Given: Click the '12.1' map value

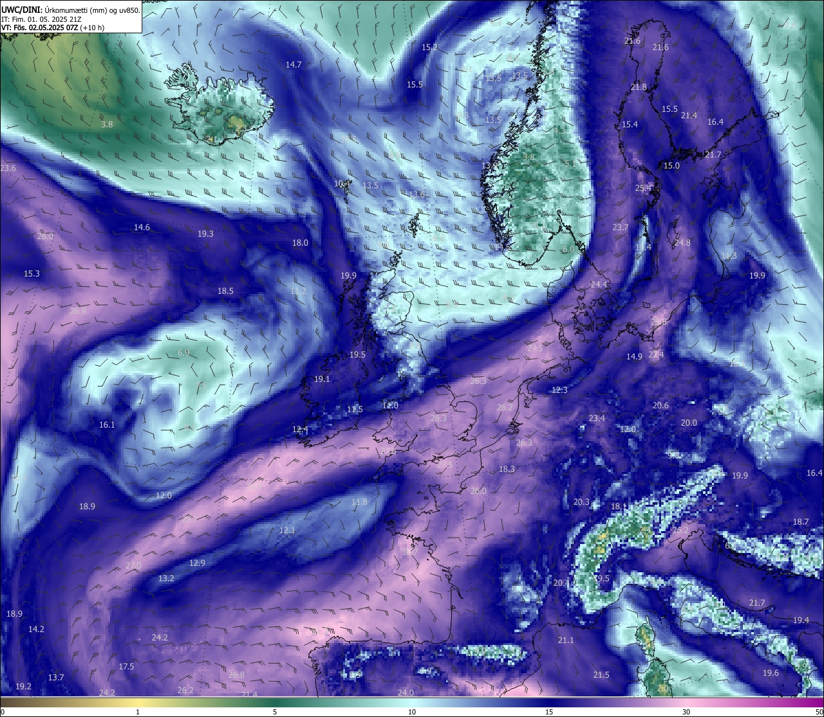Looking at the screenshot, I should (x=287, y=531).
